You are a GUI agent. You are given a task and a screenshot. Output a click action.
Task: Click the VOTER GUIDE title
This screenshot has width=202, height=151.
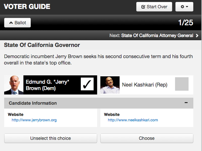click(x=27, y=7)
